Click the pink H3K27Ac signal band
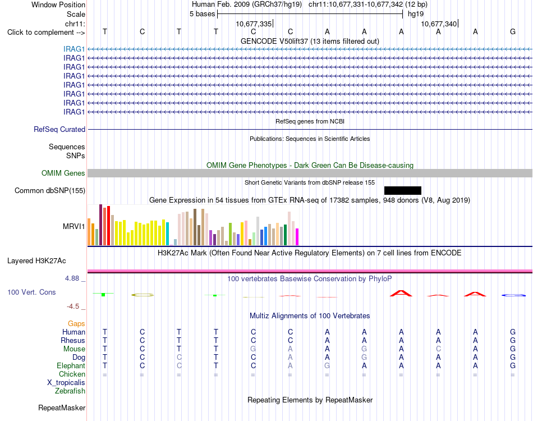Image resolution: width=533 pixels, height=421 pixels. (x=310, y=271)
